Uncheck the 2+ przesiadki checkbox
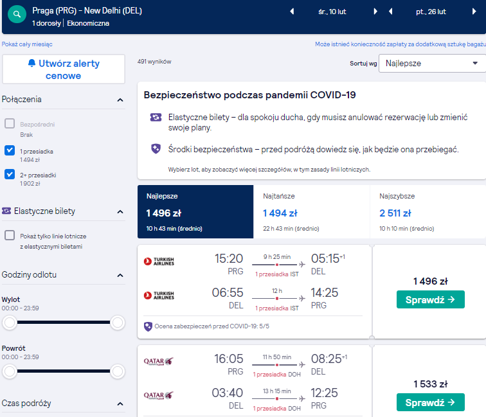 [x=10, y=174]
